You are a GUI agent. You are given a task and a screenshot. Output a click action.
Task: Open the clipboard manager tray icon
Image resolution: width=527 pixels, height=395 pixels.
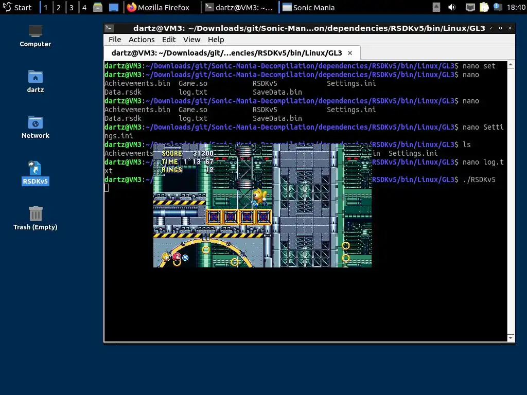[x=484, y=7]
